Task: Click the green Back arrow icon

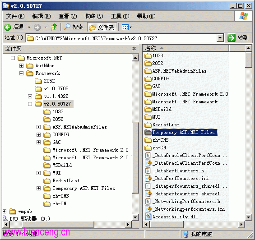Action: [8, 27]
